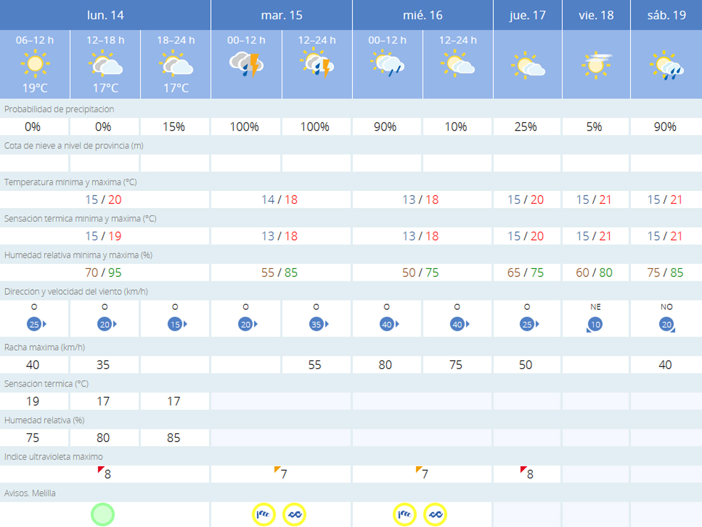Click the rain icon for Wednesday 00–12 h
This screenshot has height=527, width=702.
387,64
